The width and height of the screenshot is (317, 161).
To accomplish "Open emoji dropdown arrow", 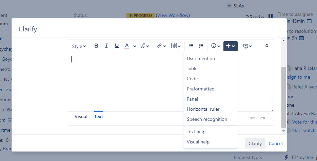I will (219, 46).
